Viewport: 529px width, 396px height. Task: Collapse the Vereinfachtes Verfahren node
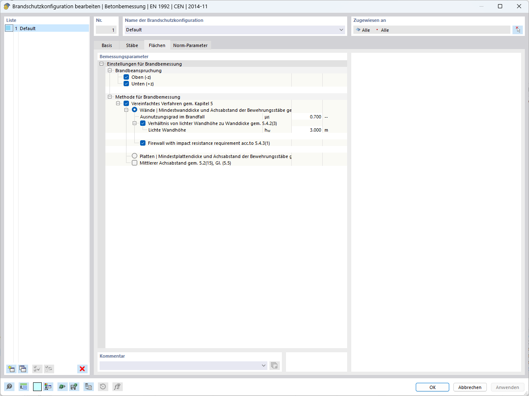click(118, 104)
